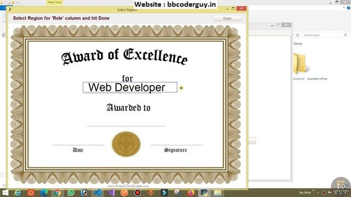Click the red circle icon in system tray

point(324,193)
